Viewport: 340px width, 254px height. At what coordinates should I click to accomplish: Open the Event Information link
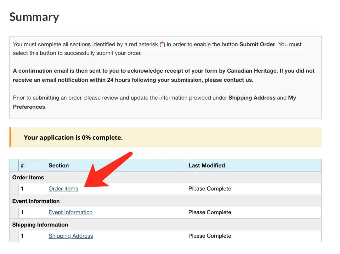71,212
